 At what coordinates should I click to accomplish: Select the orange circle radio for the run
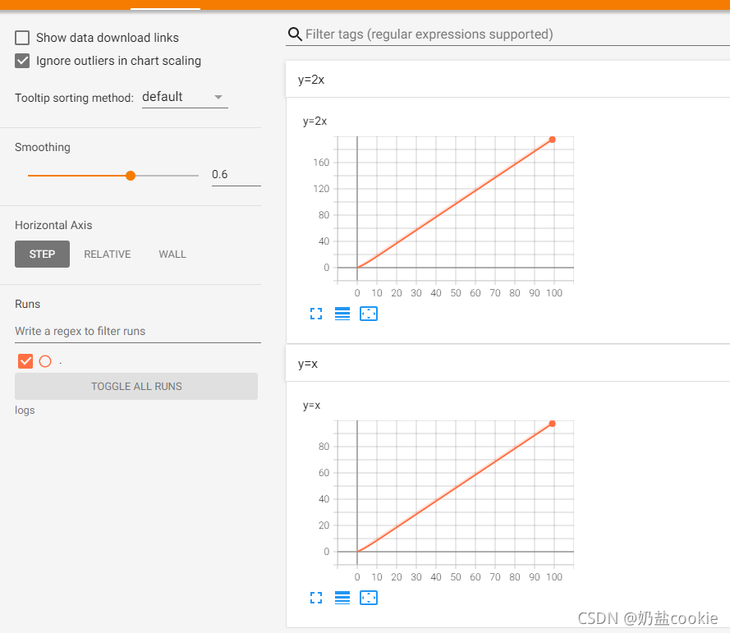45,361
